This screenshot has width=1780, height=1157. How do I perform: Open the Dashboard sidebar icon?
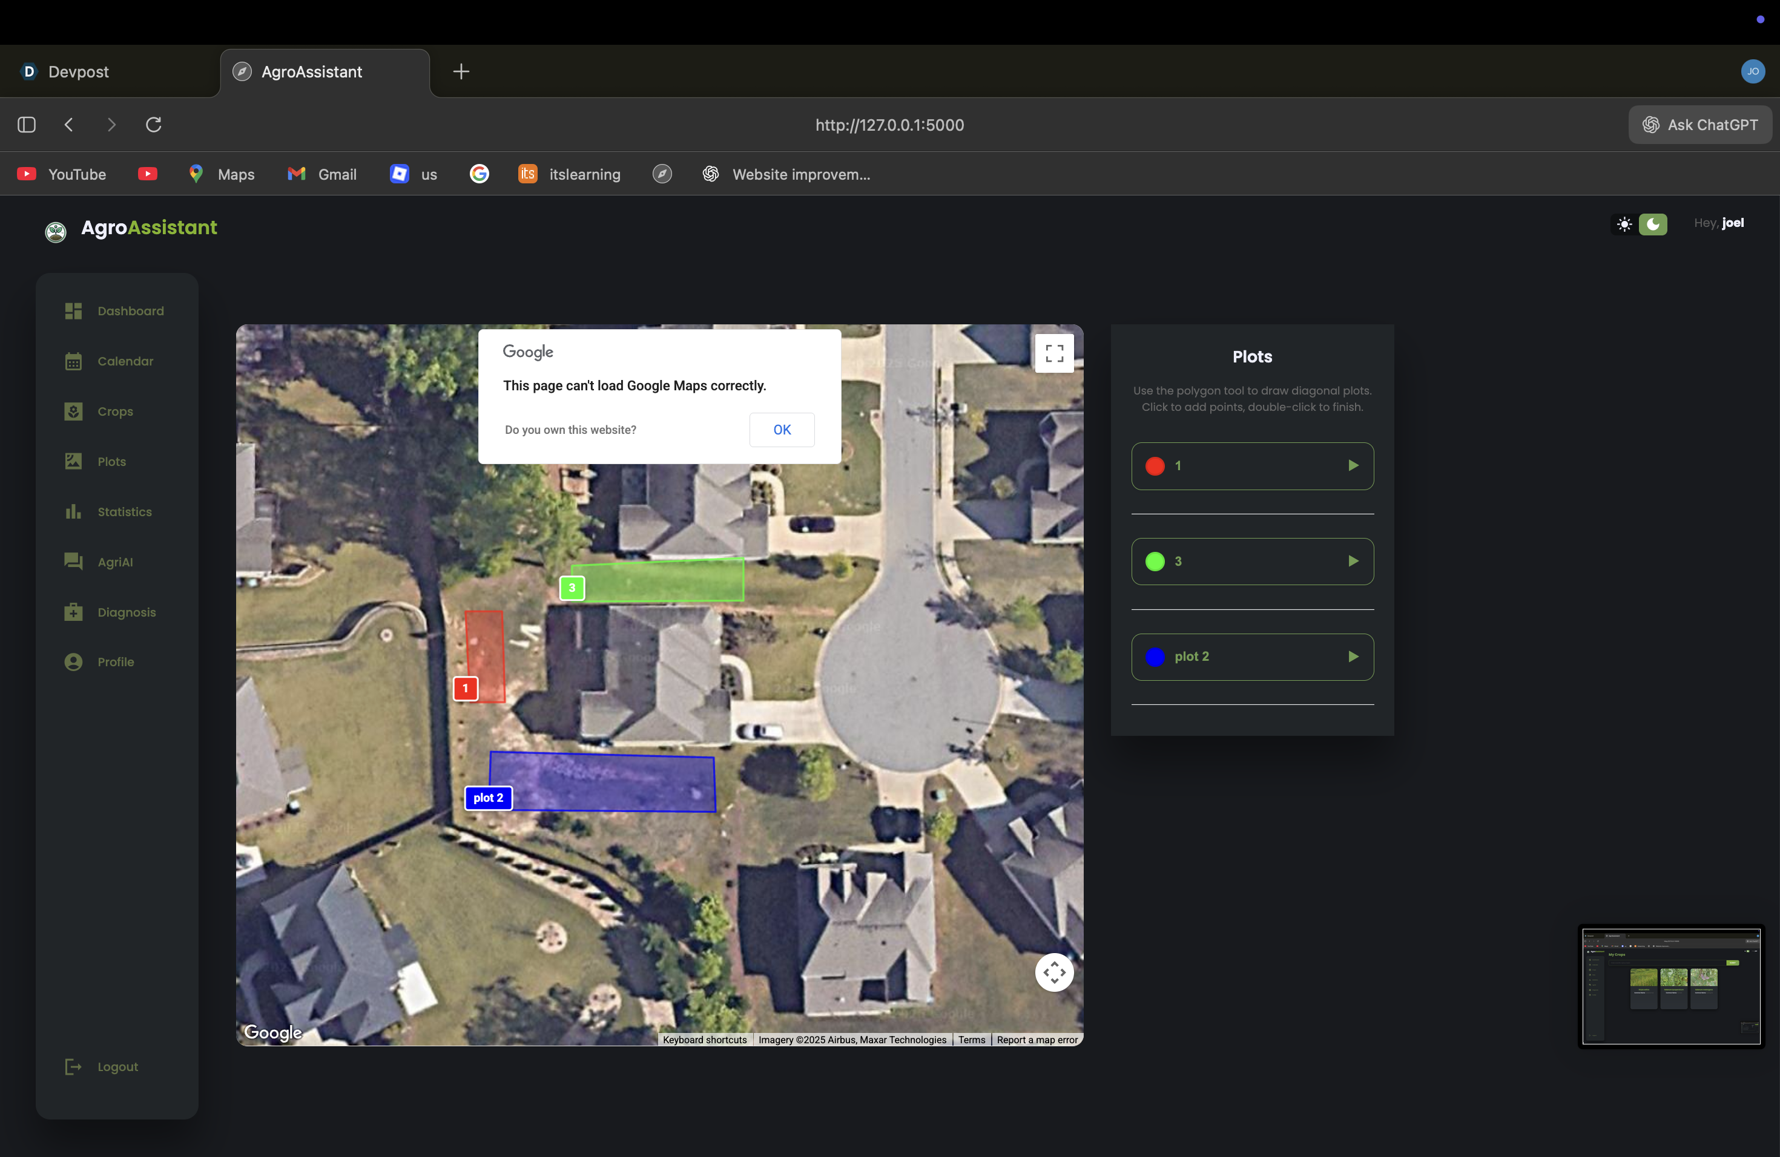pos(73,311)
